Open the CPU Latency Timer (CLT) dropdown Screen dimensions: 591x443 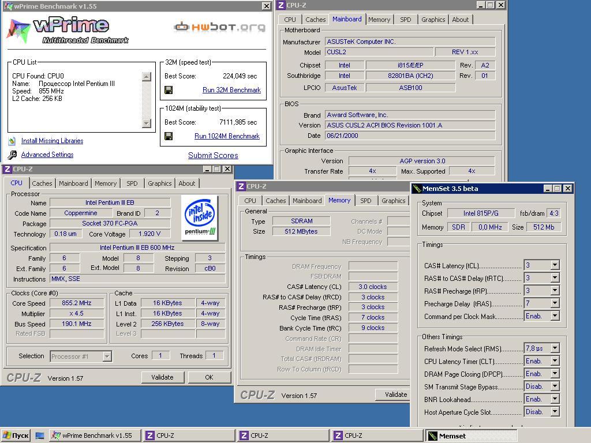point(555,361)
